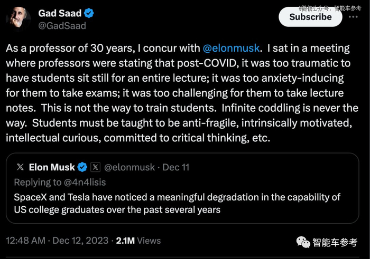
Task: Click the @elonmusk handle in quoted post
Action: [130, 167]
